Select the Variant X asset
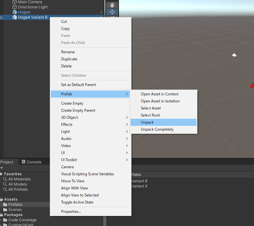The width and height of the screenshot is (254, 226). [140, 186]
